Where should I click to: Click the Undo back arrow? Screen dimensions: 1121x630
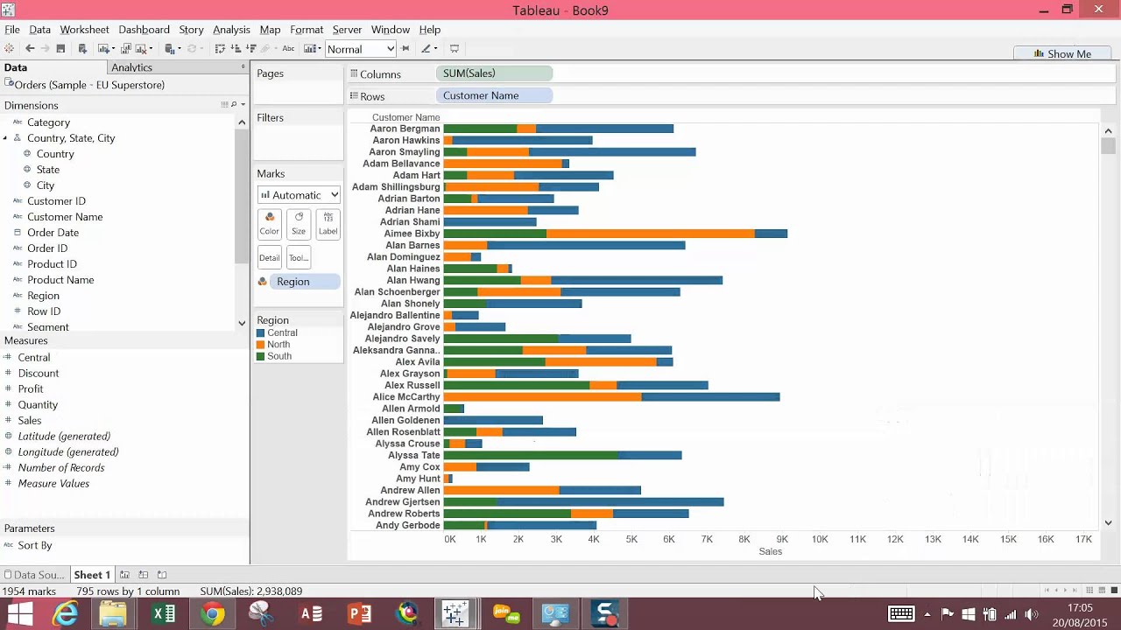coord(30,49)
